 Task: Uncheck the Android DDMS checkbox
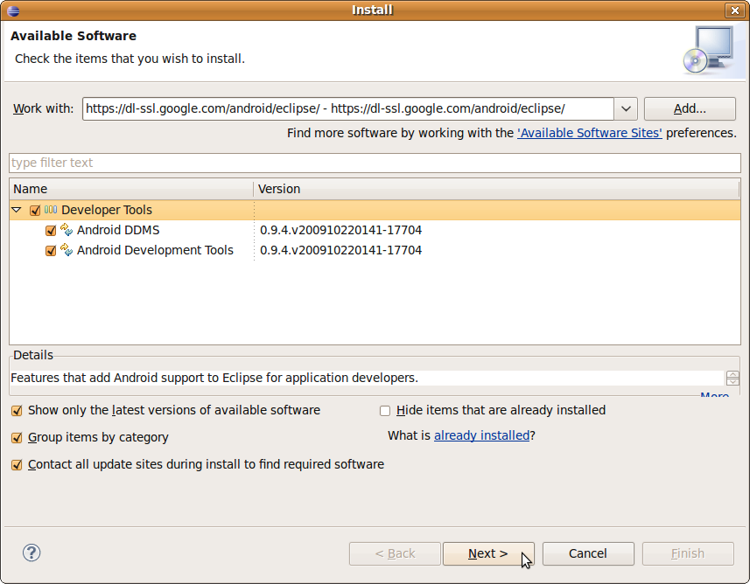[x=50, y=230]
